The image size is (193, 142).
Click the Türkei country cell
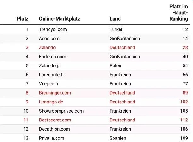coord(116,29)
